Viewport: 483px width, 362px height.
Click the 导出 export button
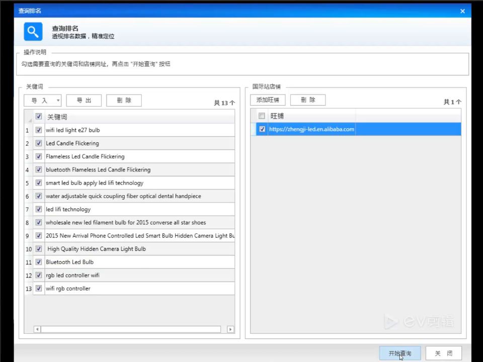click(x=84, y=101)
